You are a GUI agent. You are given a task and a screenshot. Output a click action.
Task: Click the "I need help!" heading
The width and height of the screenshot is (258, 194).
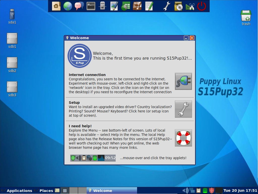pyautogui.click(x=80, y=126)
